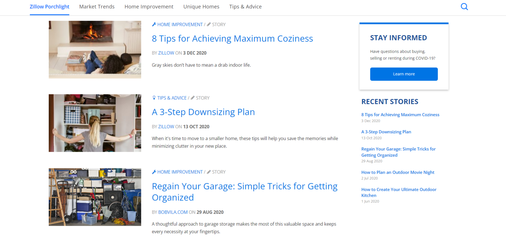
Task: Open recent story '8 Tips for Achieving Maximum Coziness'
Action: point(400,115)
